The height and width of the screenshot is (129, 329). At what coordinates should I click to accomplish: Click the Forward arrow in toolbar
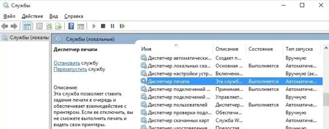click(x=14, y=26)
